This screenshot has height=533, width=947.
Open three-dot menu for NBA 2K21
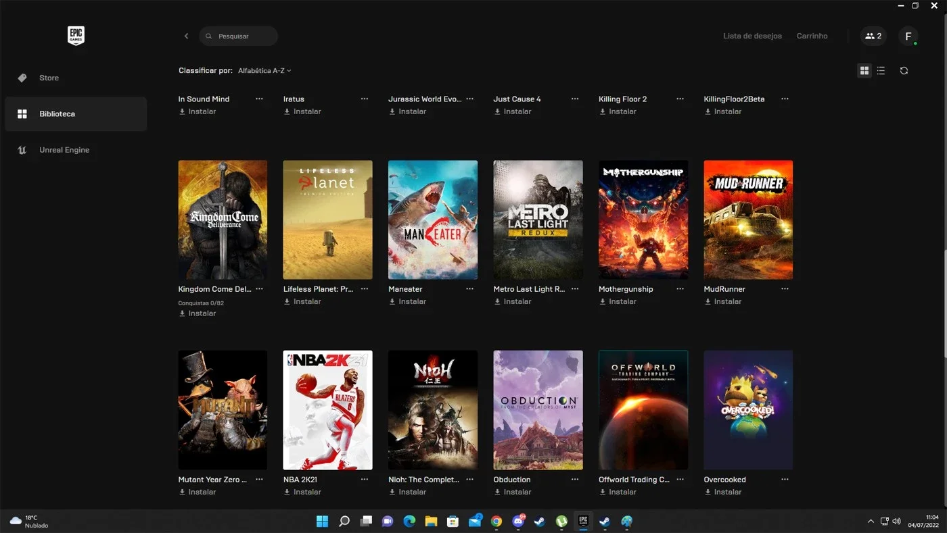tap(365, 480)
